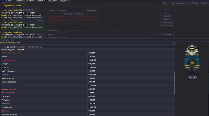Image resolution: width=209 pixels, height=116 pixels.
Task: Select the Medical Doctor row
Action: tap(87, 78)
